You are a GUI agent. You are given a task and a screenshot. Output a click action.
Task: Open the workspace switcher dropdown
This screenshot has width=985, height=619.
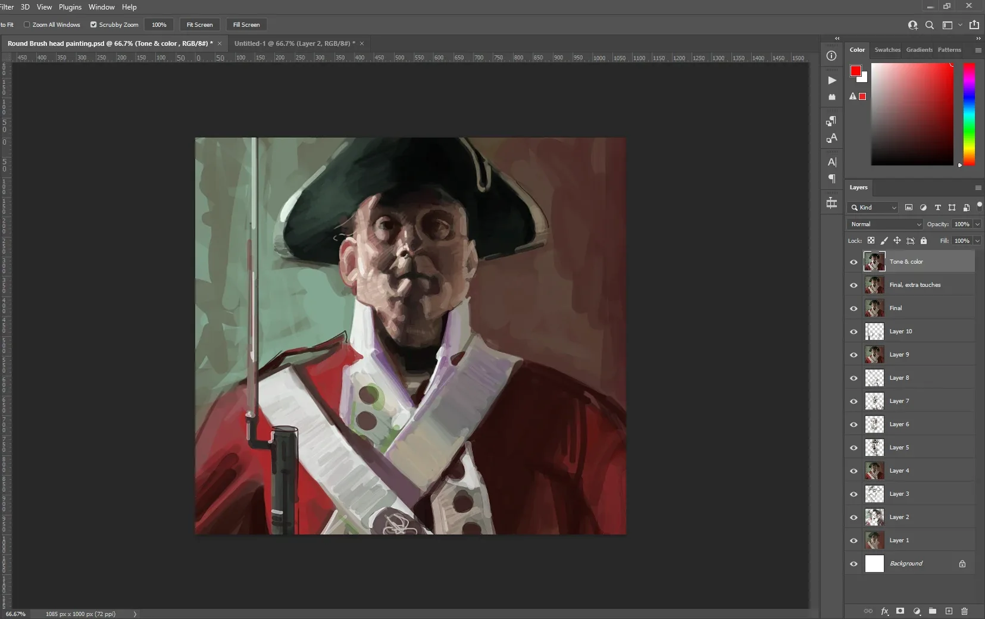(x=951, y=25)
